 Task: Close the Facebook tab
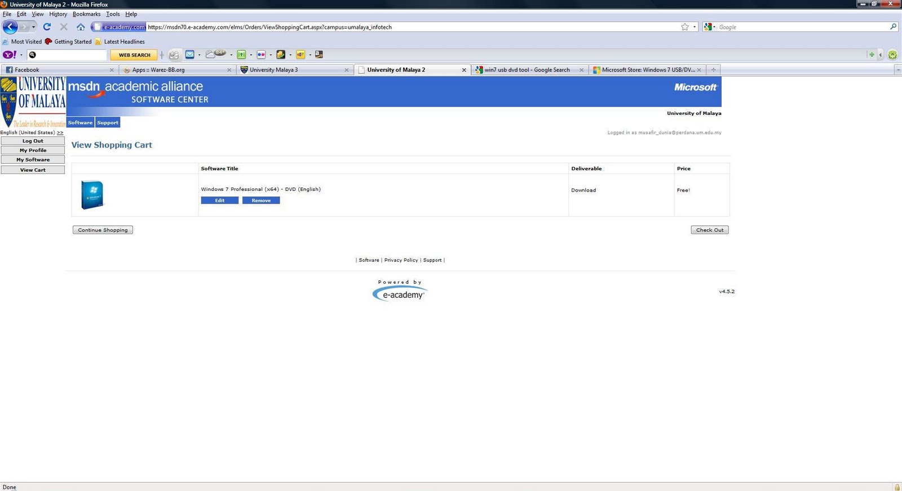coord(112,70)
